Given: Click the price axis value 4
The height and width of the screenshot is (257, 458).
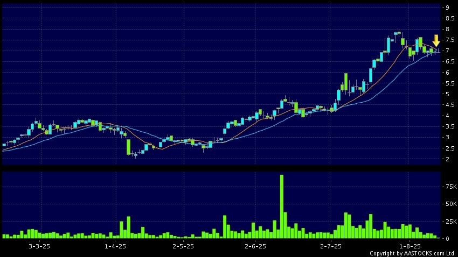Looking at the screenshot, I should coord(447,116).
